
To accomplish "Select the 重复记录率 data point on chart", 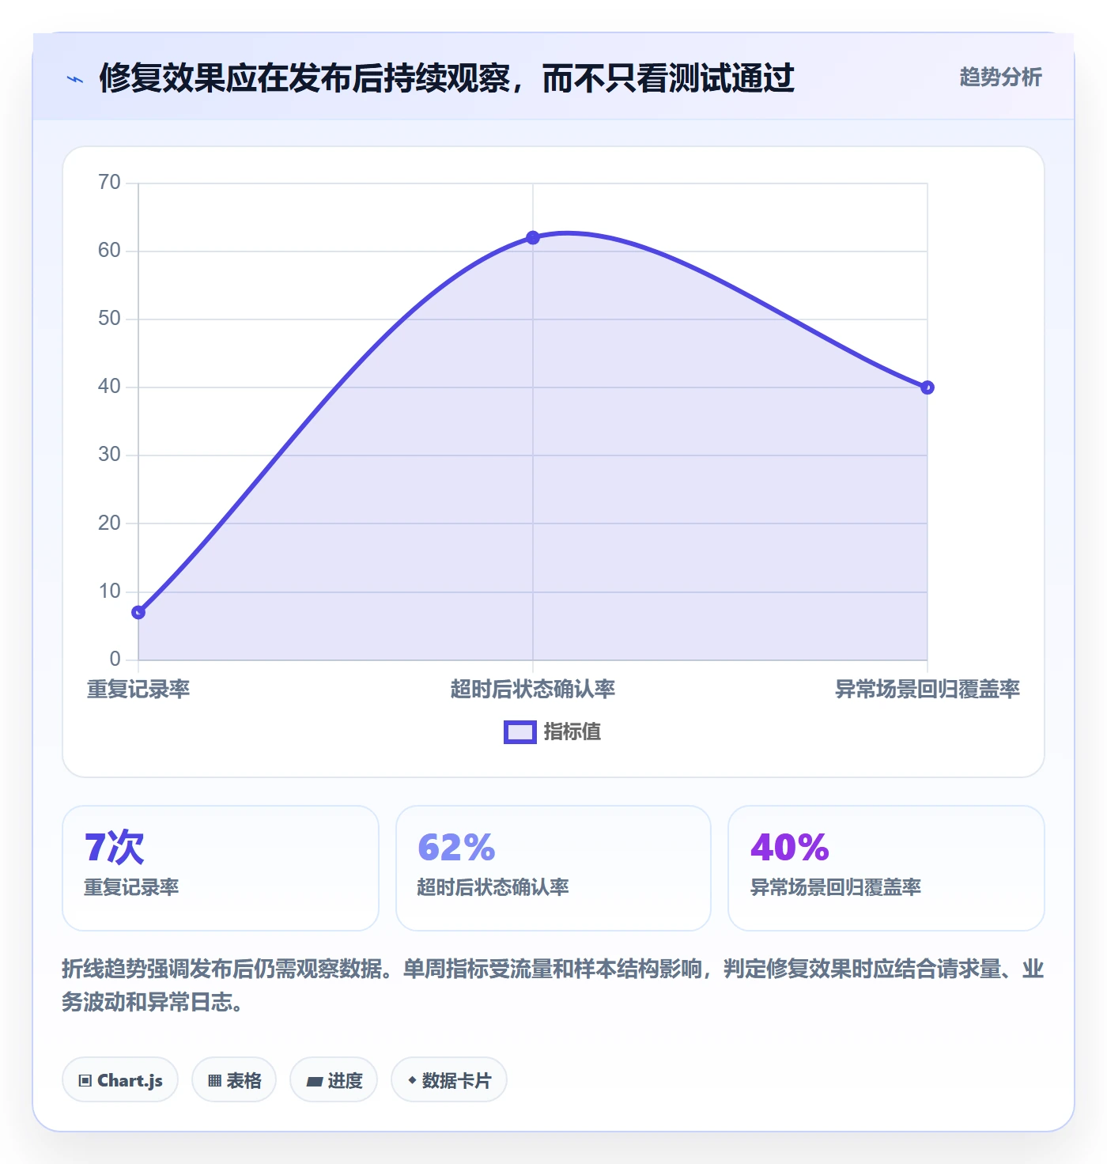I will [138, 612].
